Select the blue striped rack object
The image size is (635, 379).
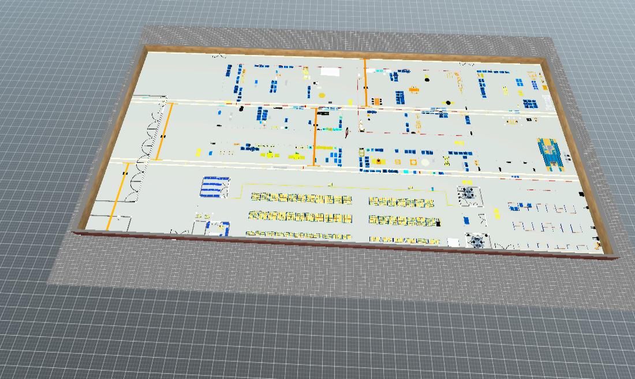[215, 187]
